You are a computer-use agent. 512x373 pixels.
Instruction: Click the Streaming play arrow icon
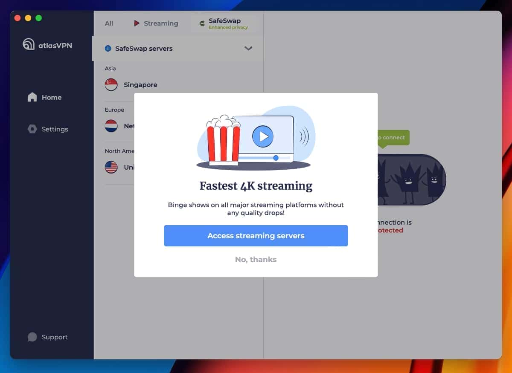(x=137, y=23)
